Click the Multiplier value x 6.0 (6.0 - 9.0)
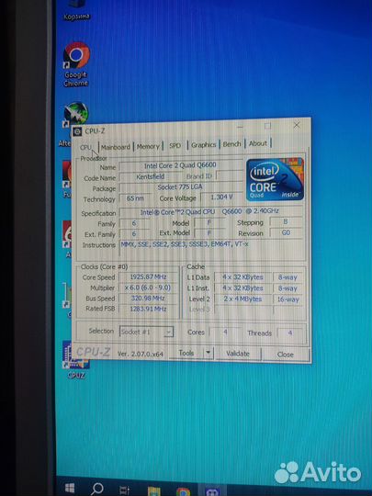The image size is (372, 496). pos(148,287)
